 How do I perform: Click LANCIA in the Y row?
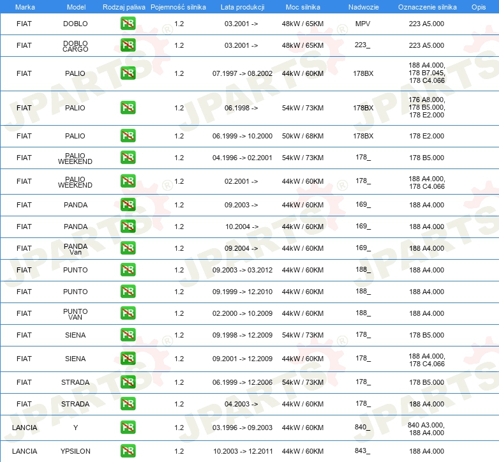(x=24, y=428)
